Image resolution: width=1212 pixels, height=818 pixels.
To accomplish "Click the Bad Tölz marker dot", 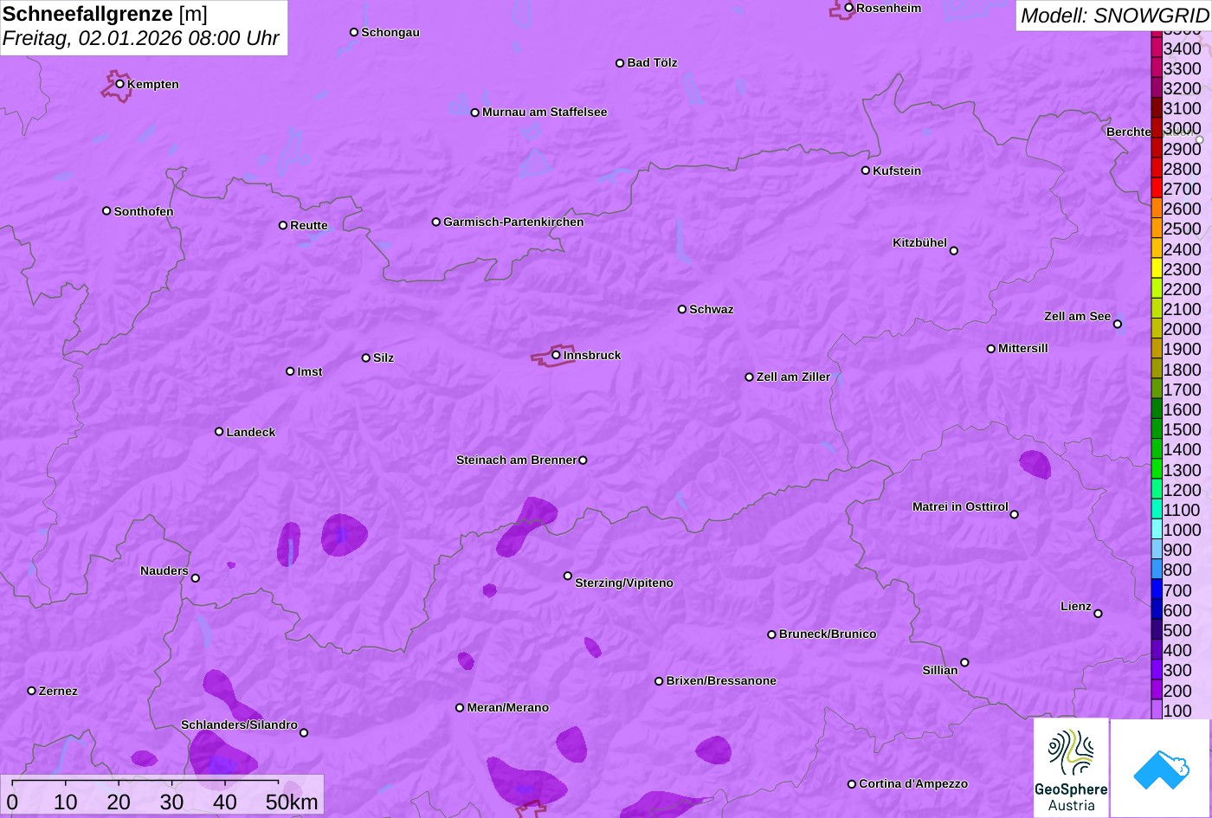I will tap(620, 63).
